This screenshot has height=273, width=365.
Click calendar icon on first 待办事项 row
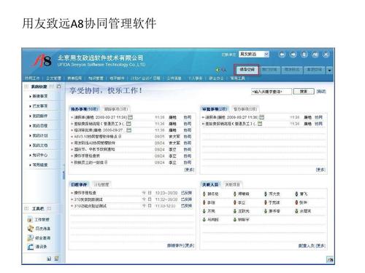131,117
